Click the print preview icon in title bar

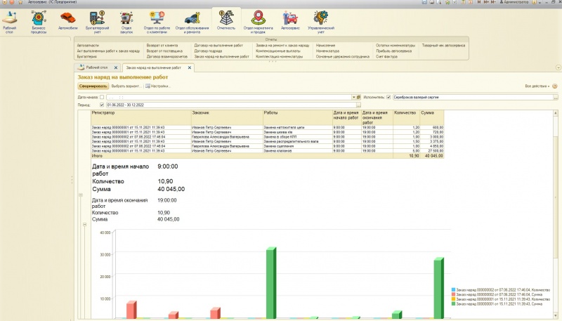coord(438,2)
